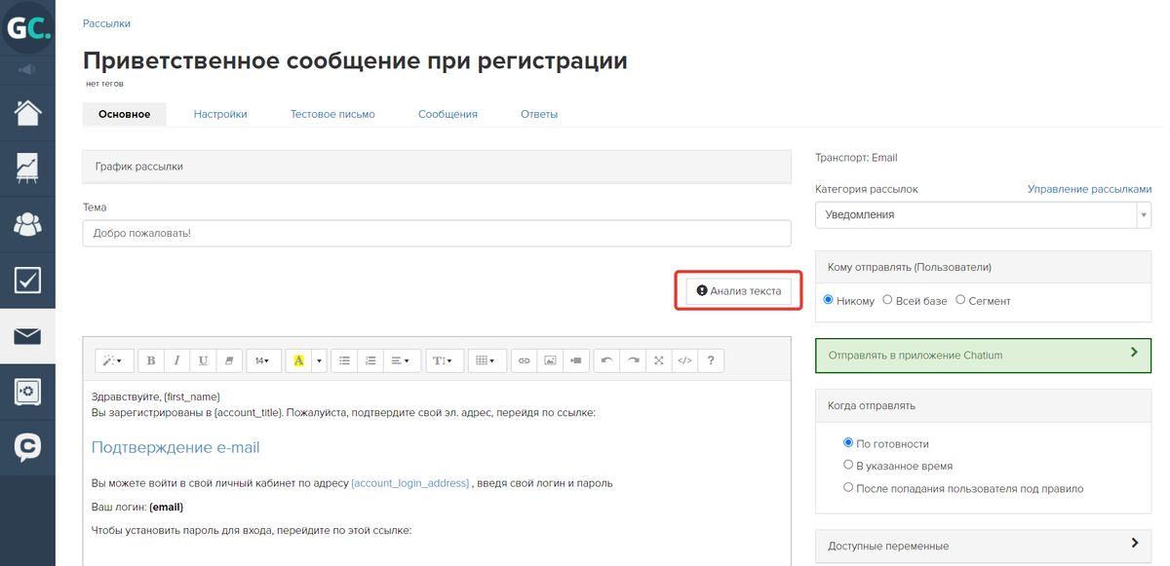Open the Рассылки breadcrumb link
1170x566 pixels.
pyautogui.click(x=106, y=23)
